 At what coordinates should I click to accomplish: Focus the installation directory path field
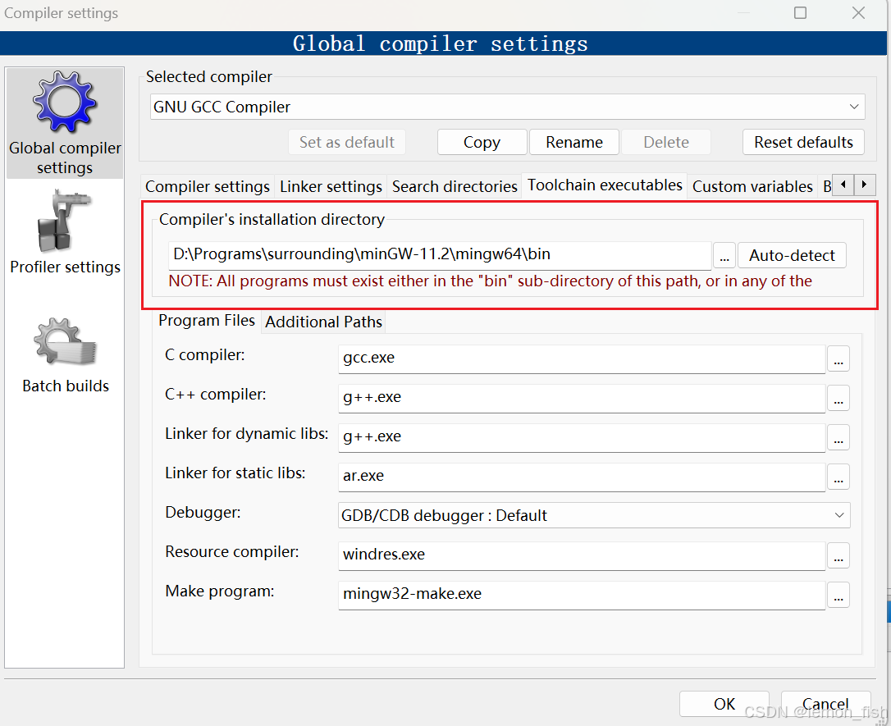440,255
